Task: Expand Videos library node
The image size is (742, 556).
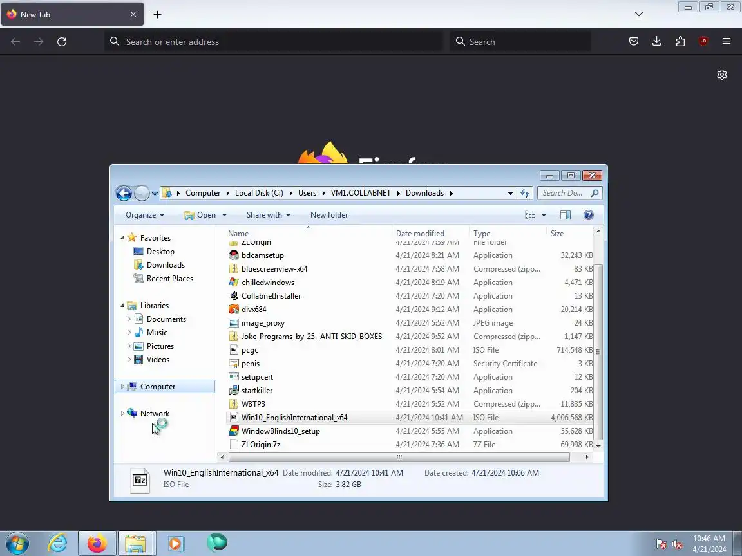Action: pyautogui.click(x=129, y=359)
